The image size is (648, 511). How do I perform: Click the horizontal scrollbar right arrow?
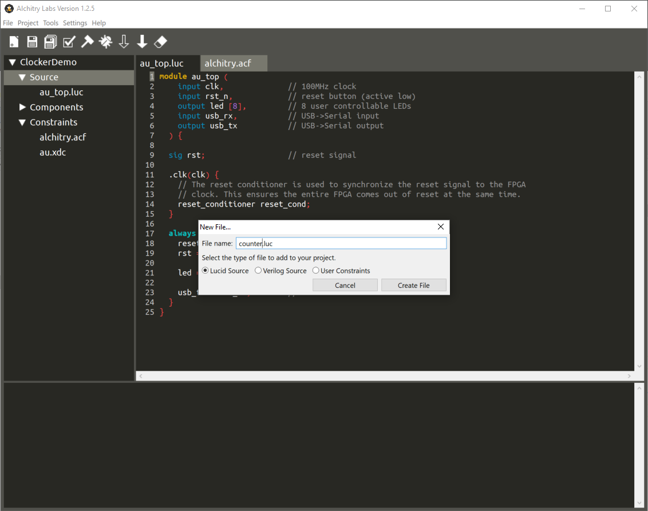630,376
